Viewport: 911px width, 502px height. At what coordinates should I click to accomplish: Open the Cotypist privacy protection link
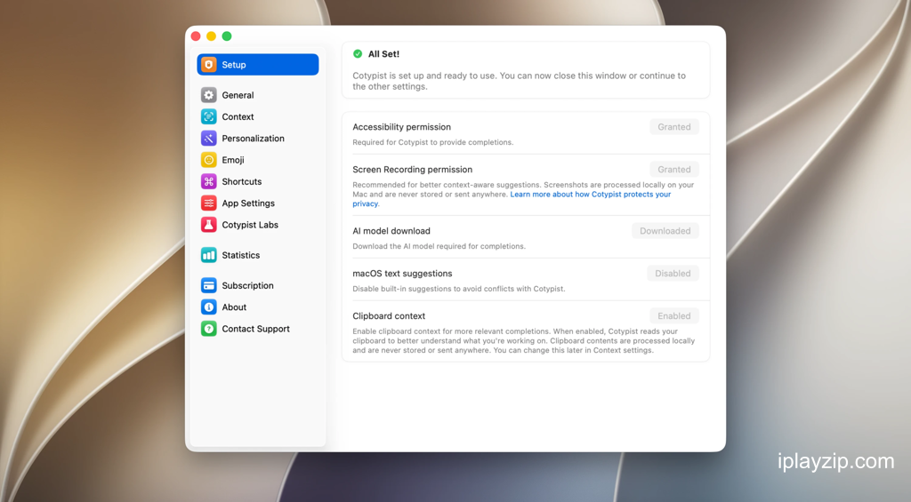coord(591,195)
